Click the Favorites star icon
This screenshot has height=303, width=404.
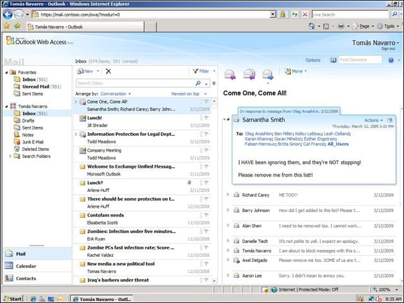pyautogui.click(x=7, y=26)
